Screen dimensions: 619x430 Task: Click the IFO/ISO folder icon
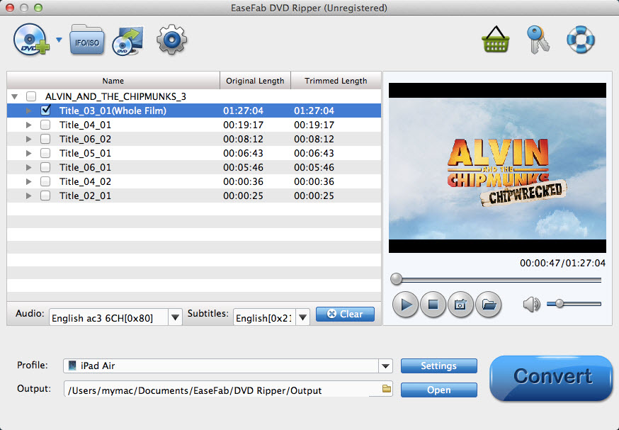87,40
